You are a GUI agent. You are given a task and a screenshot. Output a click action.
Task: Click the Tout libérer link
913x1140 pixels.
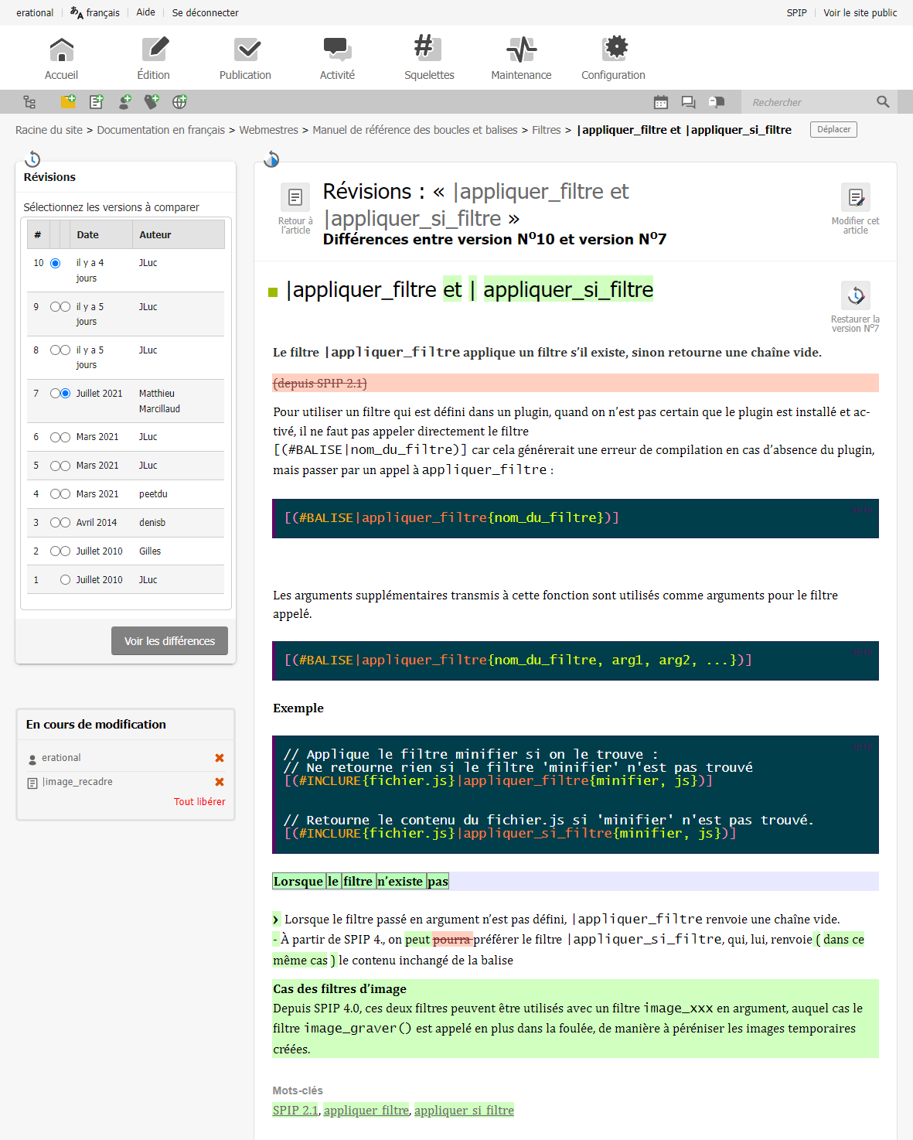pos(199,802)
